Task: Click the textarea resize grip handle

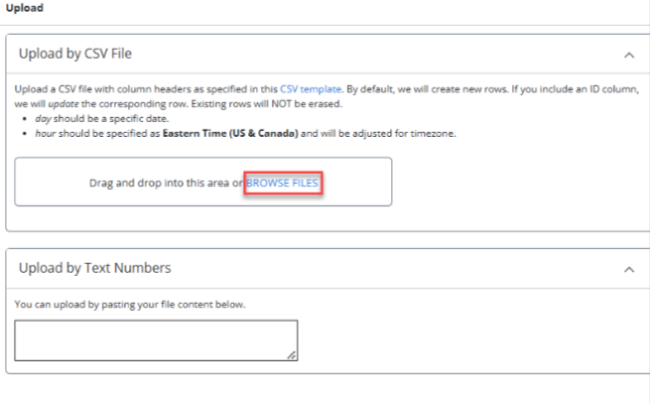Action: (x=292, y=355)
